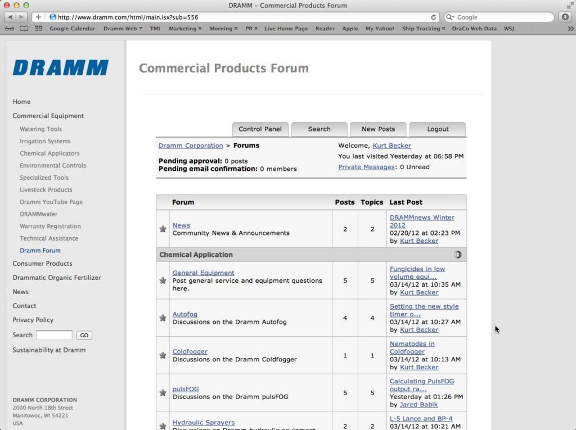Collapse the Chemical Application section
The image size is (576, 430).
(x=458, y=254)
